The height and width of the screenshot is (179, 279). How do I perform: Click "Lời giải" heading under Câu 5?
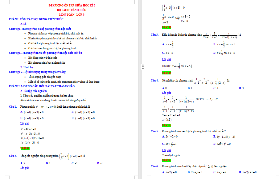click(166, 151)
